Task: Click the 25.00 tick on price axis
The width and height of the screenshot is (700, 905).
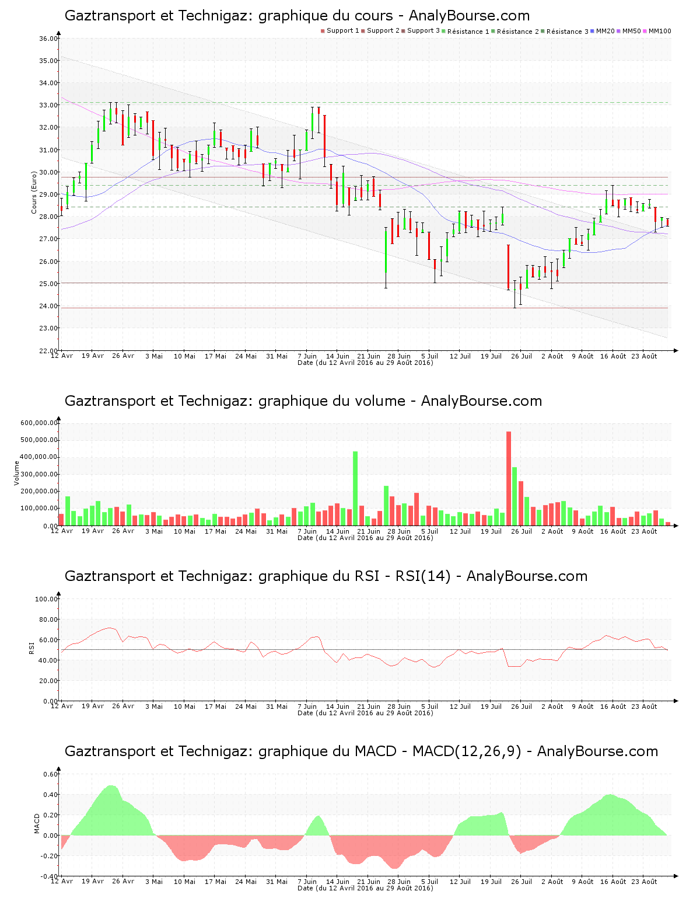Action: [x=49, y=284]
